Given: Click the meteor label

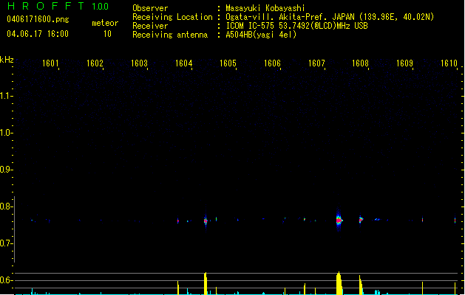Looking at the screenshot, I should (x=105, y=23).
